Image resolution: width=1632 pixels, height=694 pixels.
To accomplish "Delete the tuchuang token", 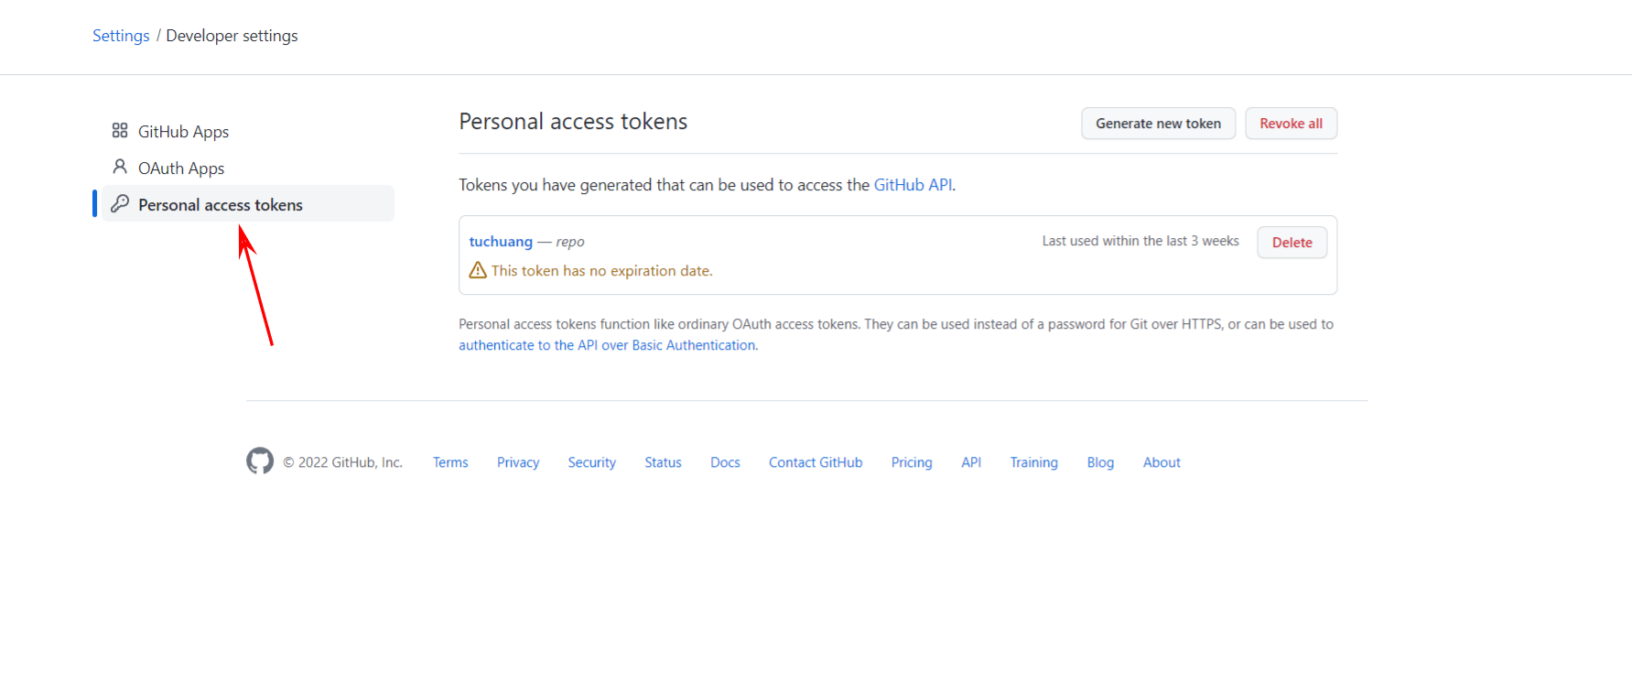I will tap(1292, 243).
